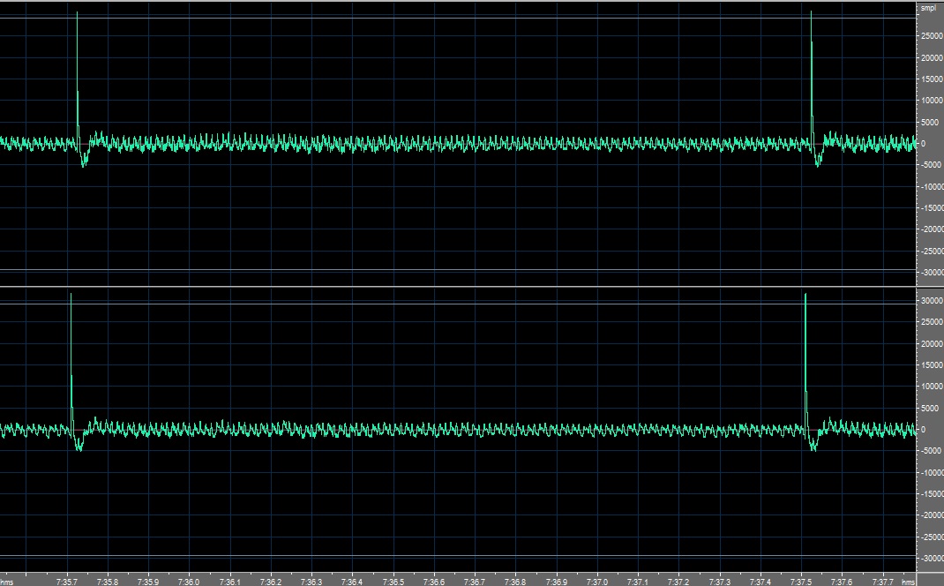Click -15000 on upper channel amplitude scale
This screenshot has height=586, width=944.
coord(932,207)
